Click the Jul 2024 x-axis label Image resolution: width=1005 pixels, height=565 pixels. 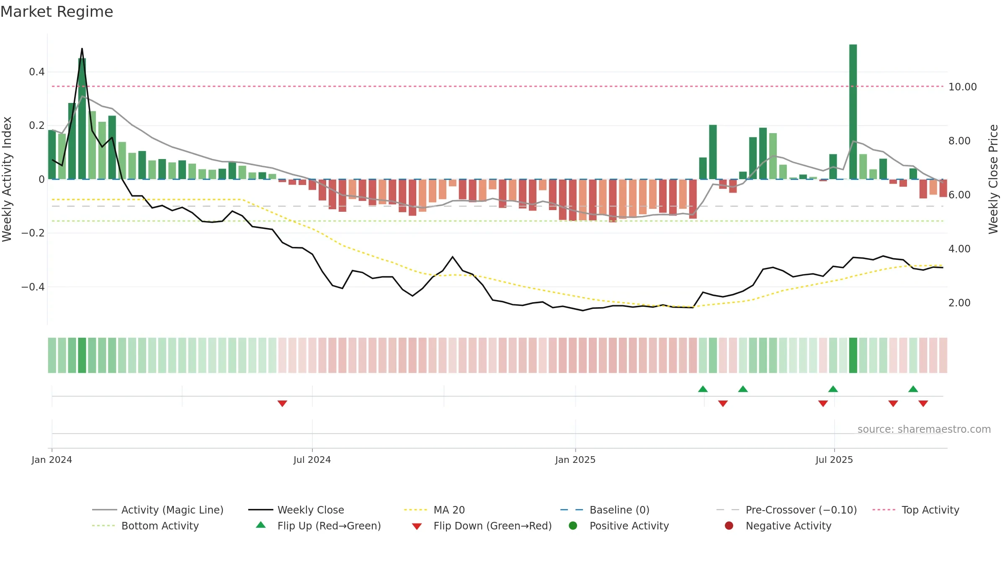(312, 460)
